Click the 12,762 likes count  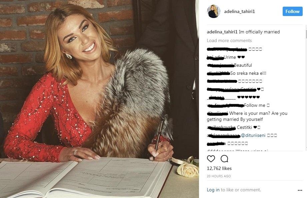(219, 168)
